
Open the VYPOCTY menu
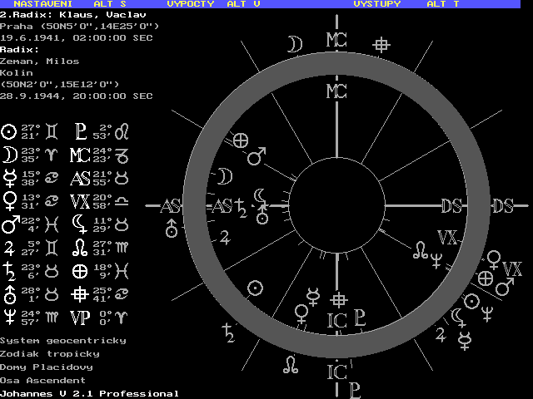pos(191,3)
